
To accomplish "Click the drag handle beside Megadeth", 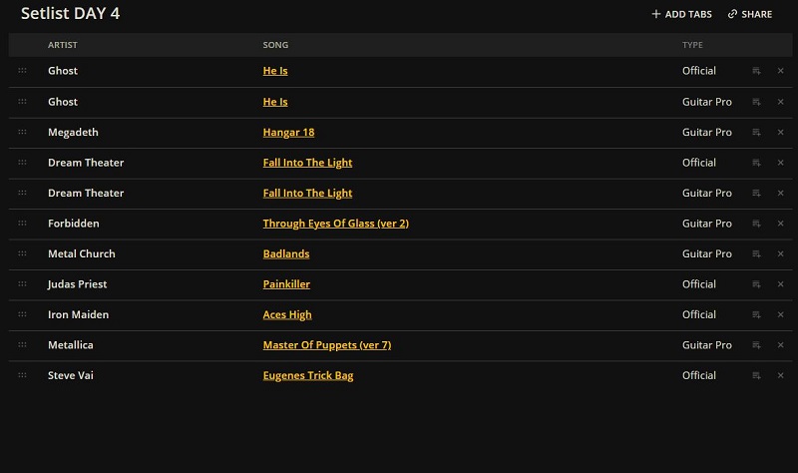I will 22,132.
